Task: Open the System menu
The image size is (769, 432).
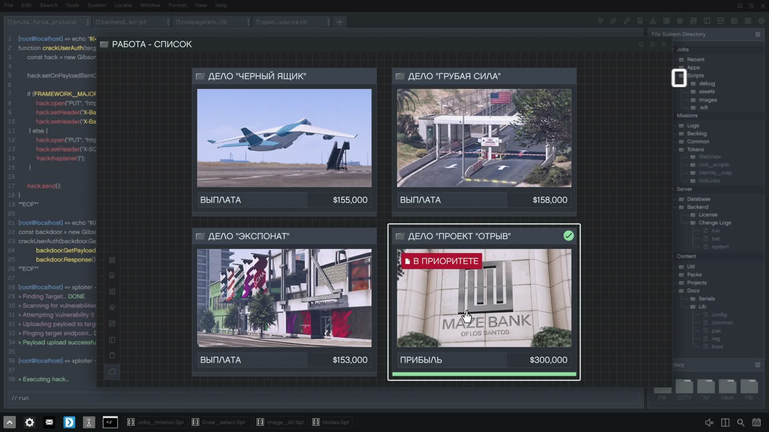Action: coord(97,5)
